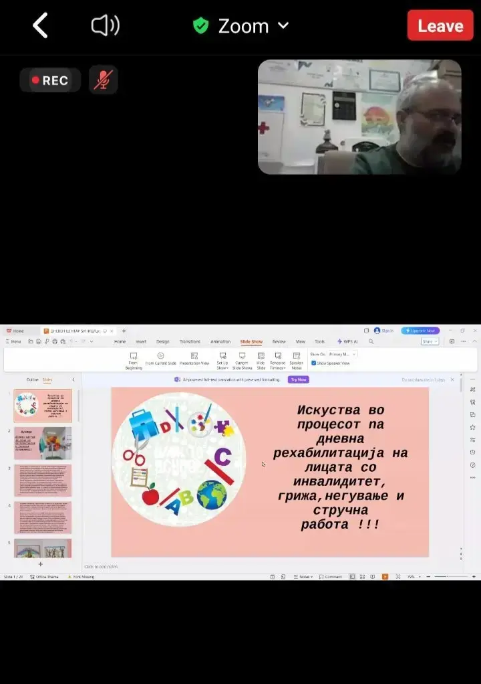
Task: Unmute the microphone using the red mic icon
Action: pyautogui.click(x=103, y=80)
